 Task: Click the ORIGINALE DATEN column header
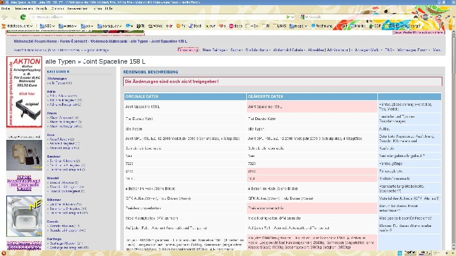[185, 96]
